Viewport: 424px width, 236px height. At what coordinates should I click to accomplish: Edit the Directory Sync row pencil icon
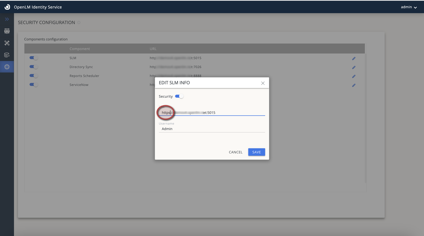(354, 68)
